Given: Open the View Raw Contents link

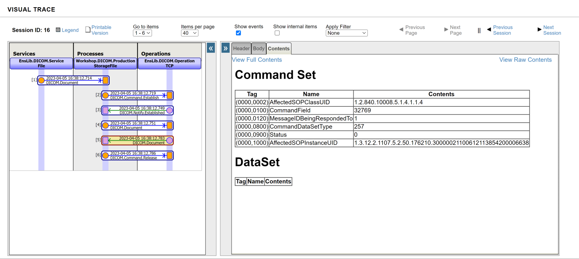Looking at the screenshot, I should click(x=525, y=60).
